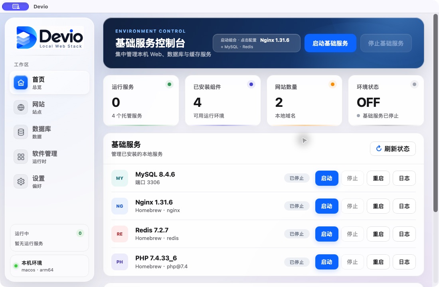Screen dimensions: 439x287
Task: Click the 0 count badge in 运行中 panel
Action: coord(80,233)
